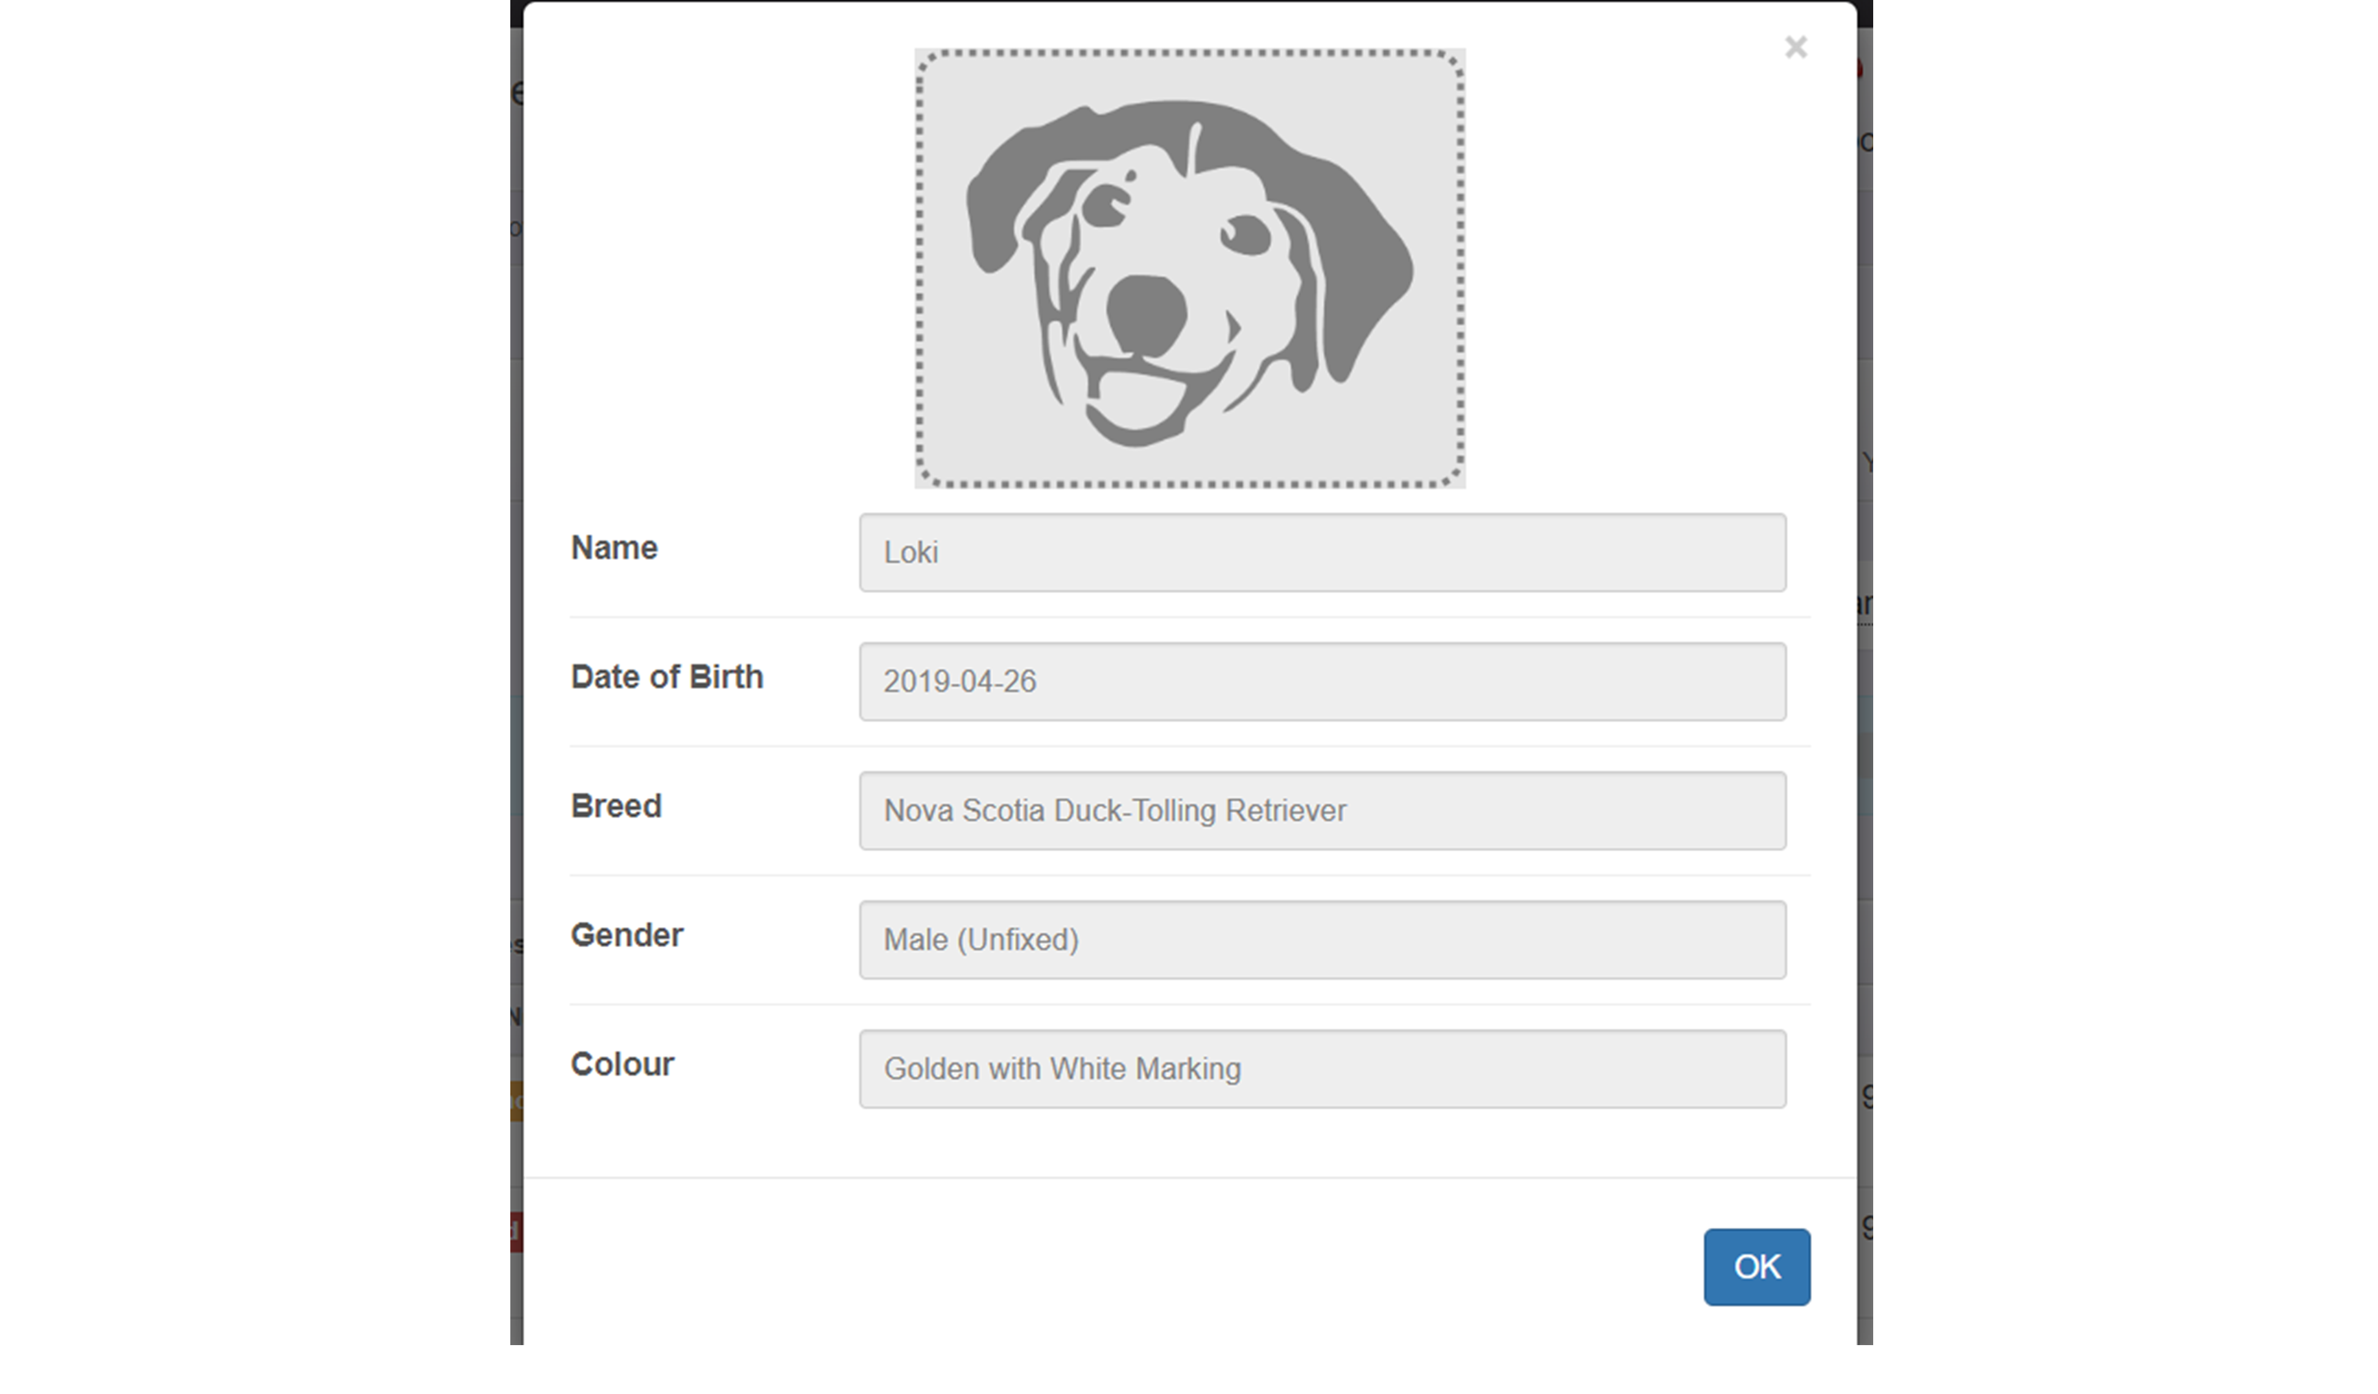The image size is (2378, 1394).
Task: Click the Breed field showing Retriever
Action: pos(1322,811)
